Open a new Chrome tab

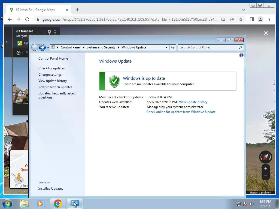tap(77, 10)
